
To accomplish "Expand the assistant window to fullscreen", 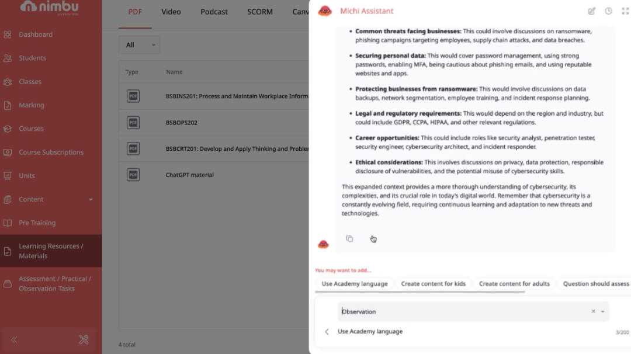I will click(625, 11).
